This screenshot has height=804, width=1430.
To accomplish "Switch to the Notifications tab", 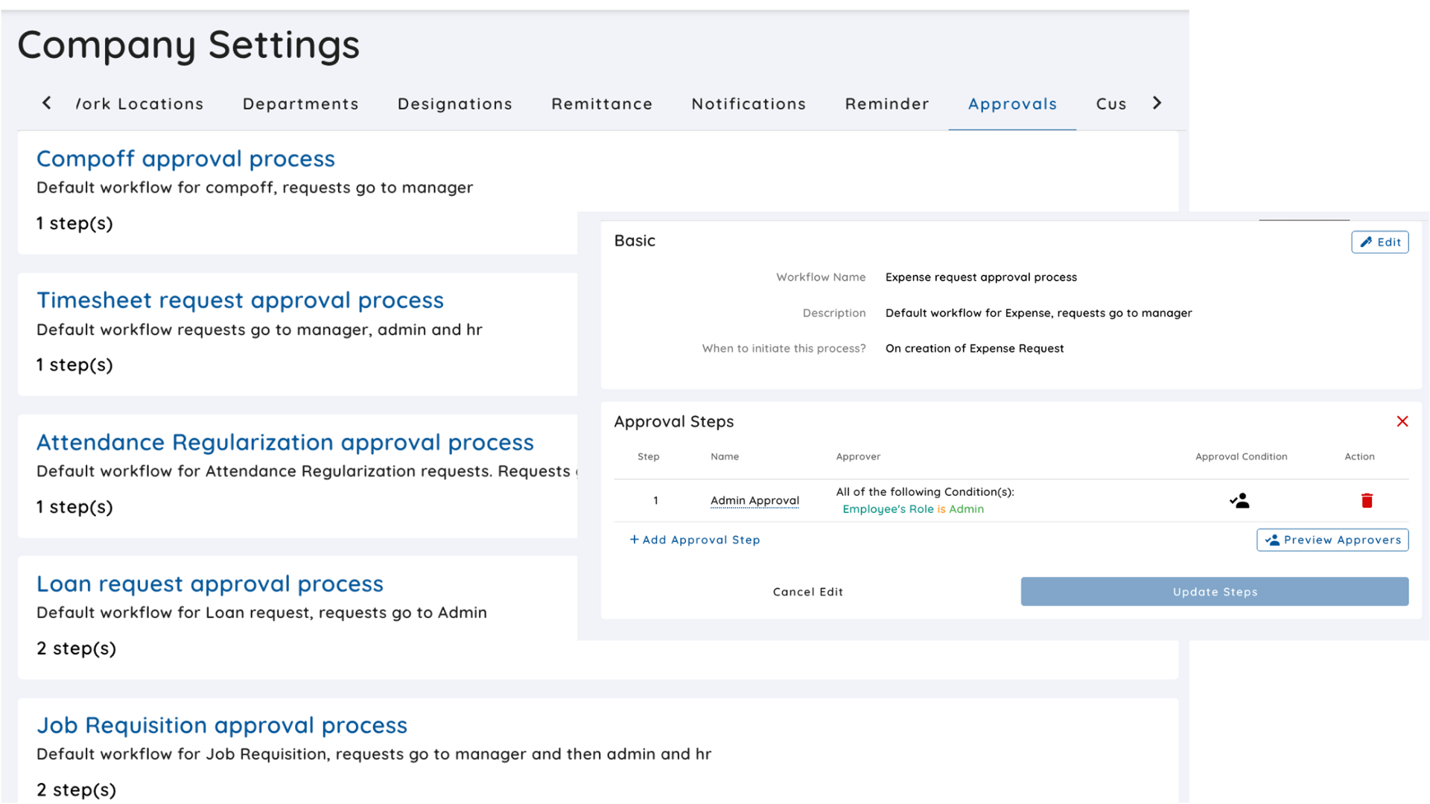I will tap(748, 104).
